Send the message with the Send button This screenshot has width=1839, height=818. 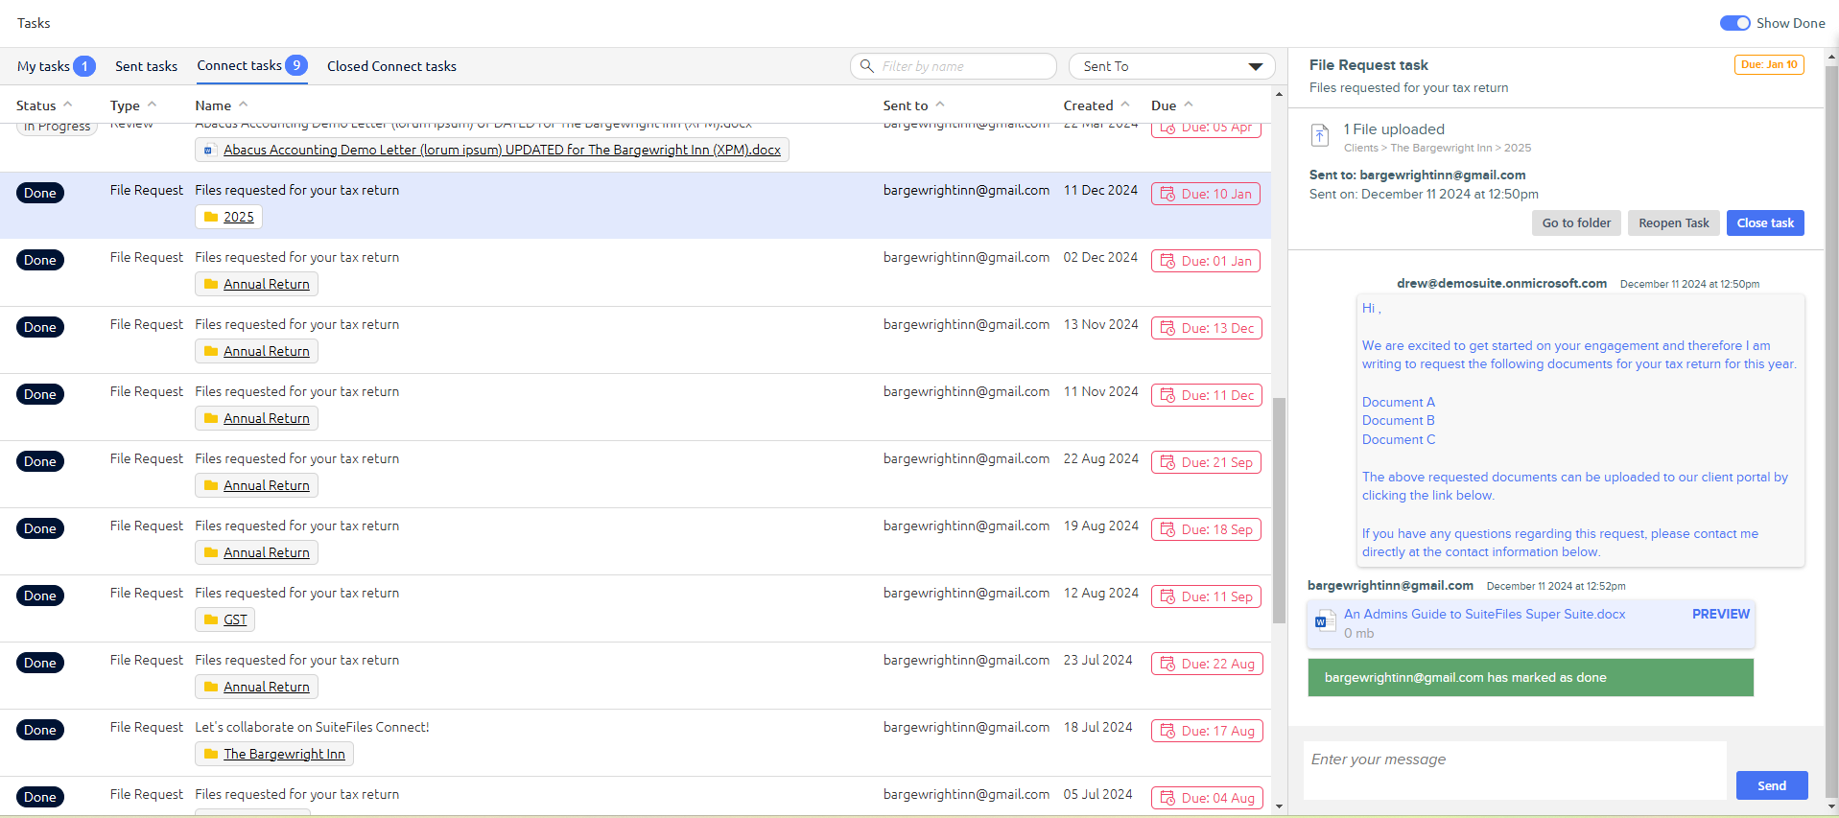pyautogui.click(x=1772, y=785)
